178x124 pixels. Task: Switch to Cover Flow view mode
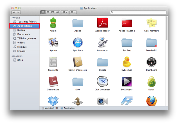coord(57,12)
